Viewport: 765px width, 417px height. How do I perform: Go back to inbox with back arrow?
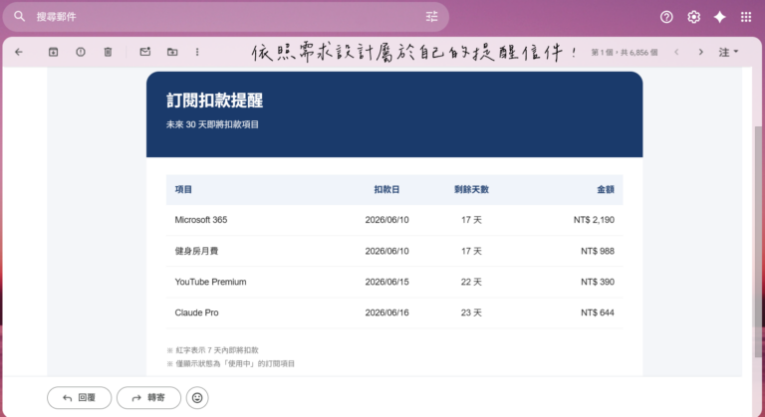[x=19, y=52]
